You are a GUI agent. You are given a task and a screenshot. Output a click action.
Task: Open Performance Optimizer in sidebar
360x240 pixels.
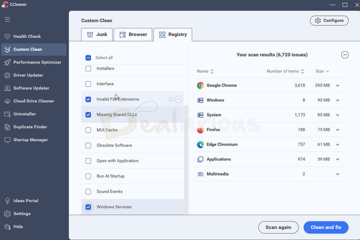[x=34, y=62]
